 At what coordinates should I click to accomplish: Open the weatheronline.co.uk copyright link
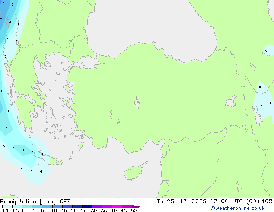237,208
